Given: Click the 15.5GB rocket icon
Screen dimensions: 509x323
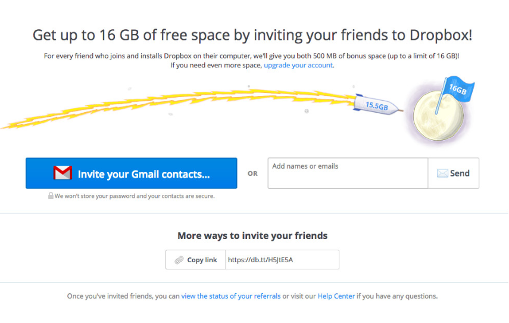Looking at the screenshot, I should pyautogui.click(x=374, y=105).
